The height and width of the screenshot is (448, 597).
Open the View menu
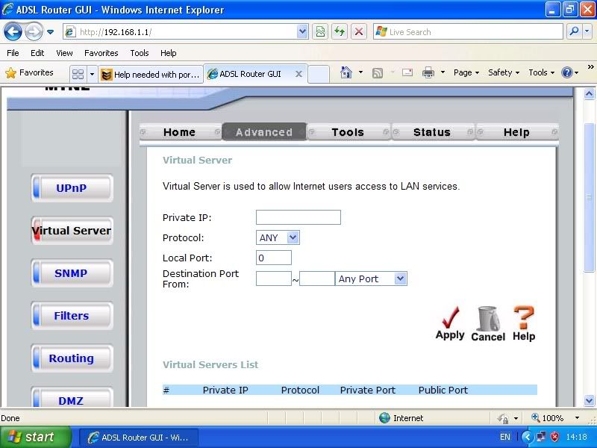coord(64,53)
